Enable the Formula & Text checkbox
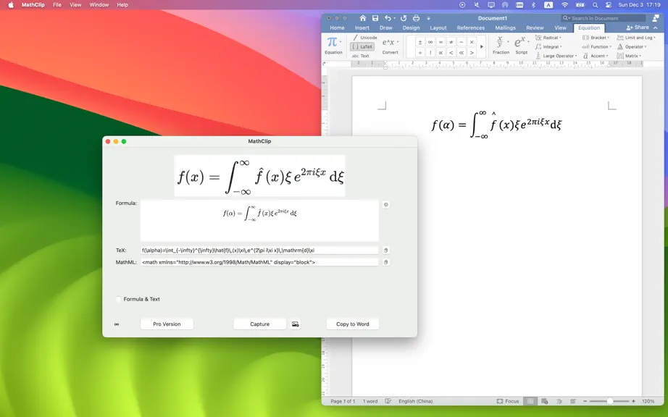Image resolution: width=668 pixels, height=417 pixels. [119, 299]
